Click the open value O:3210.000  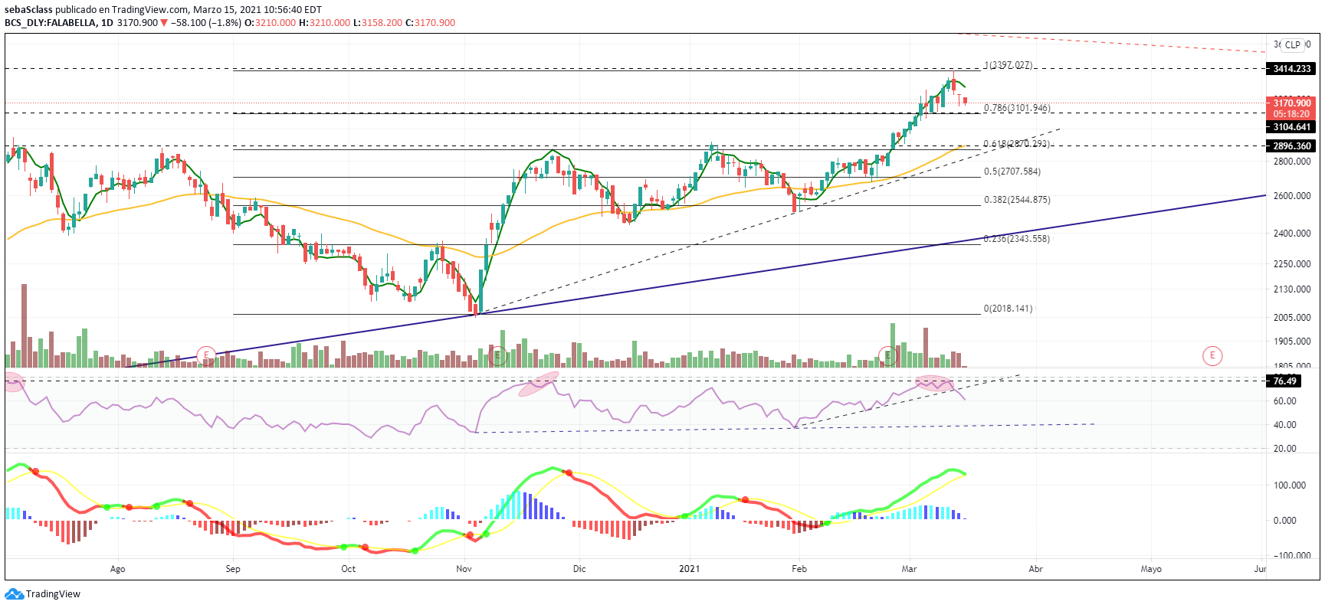coord(271,23)
